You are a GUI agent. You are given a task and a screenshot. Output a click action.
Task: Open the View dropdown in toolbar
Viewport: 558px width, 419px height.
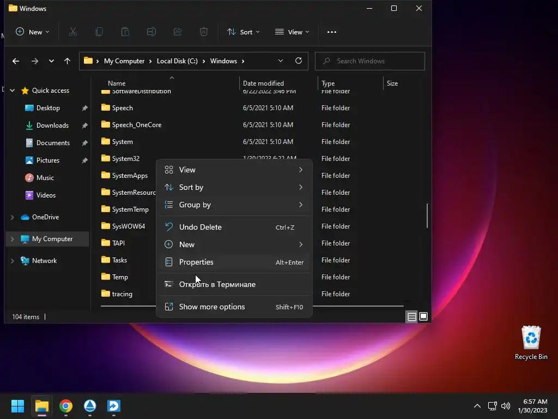point(292,32)
